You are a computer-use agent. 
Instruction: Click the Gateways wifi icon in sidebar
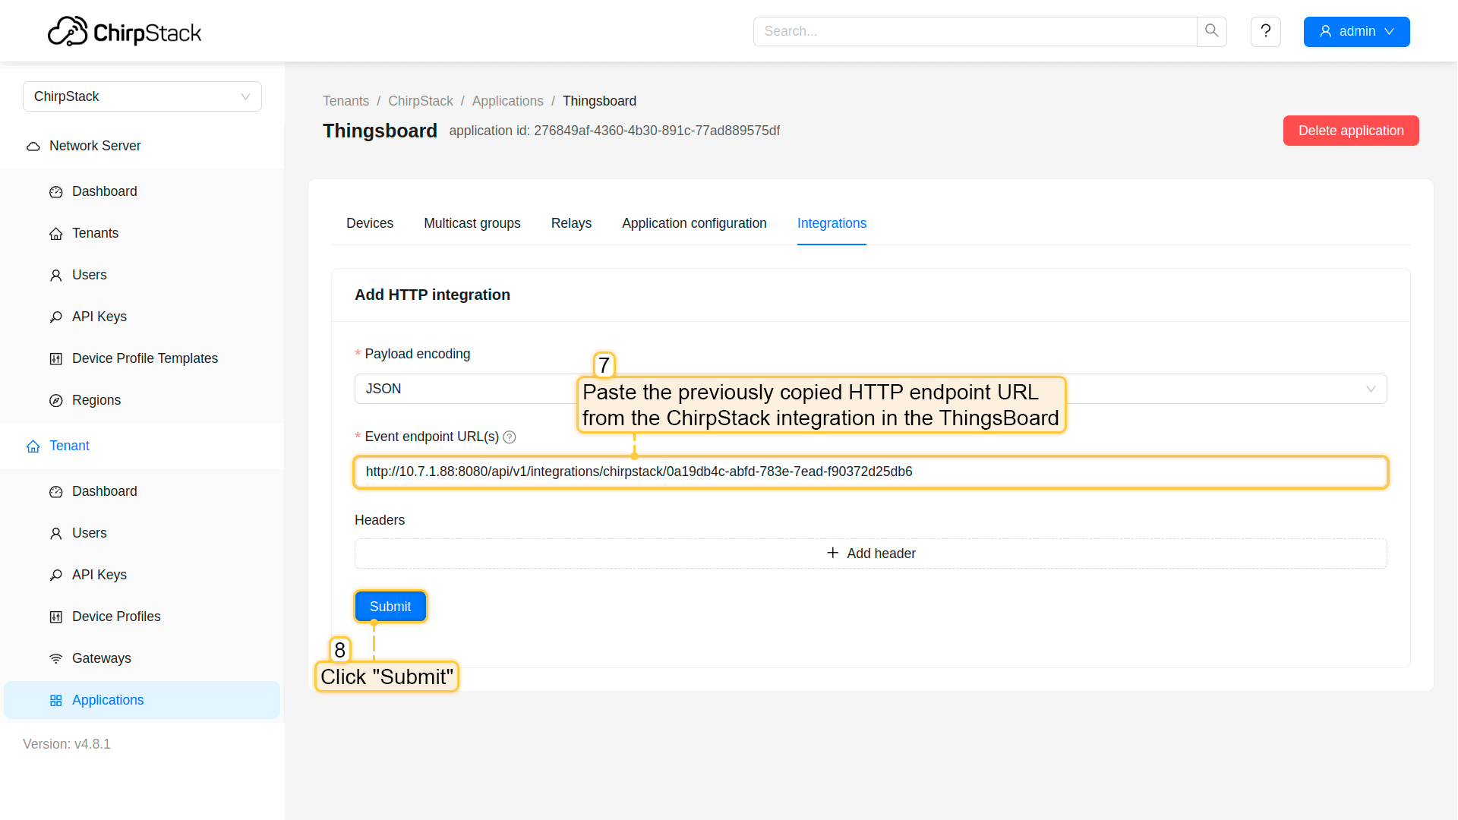click(56, 658)
